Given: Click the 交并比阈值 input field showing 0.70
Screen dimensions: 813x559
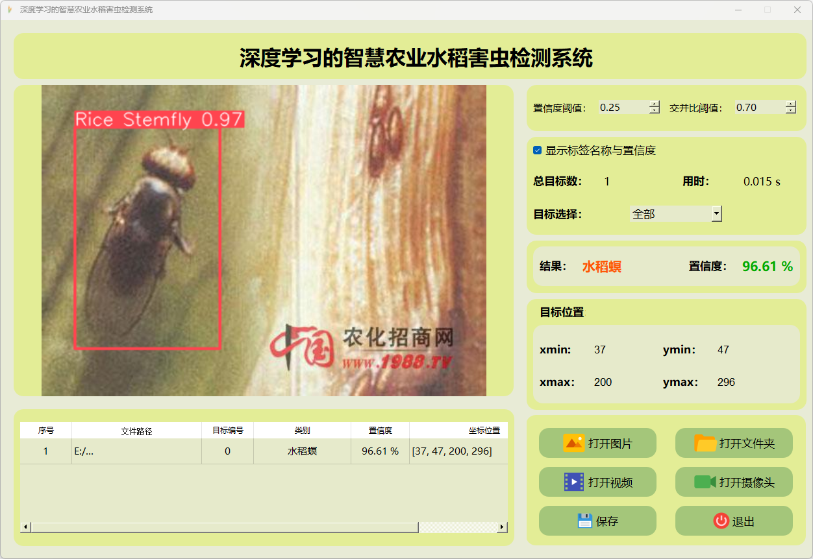Looking at the screenshot, I should 760,108.
